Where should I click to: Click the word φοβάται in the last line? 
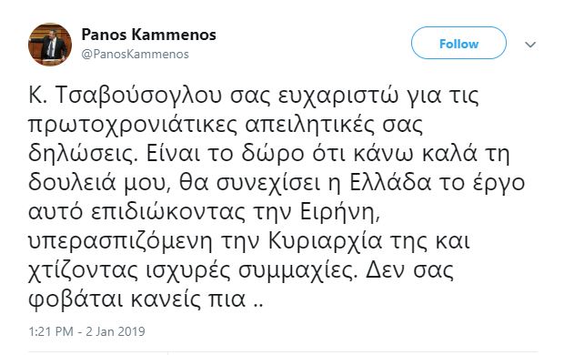[76, 299]
